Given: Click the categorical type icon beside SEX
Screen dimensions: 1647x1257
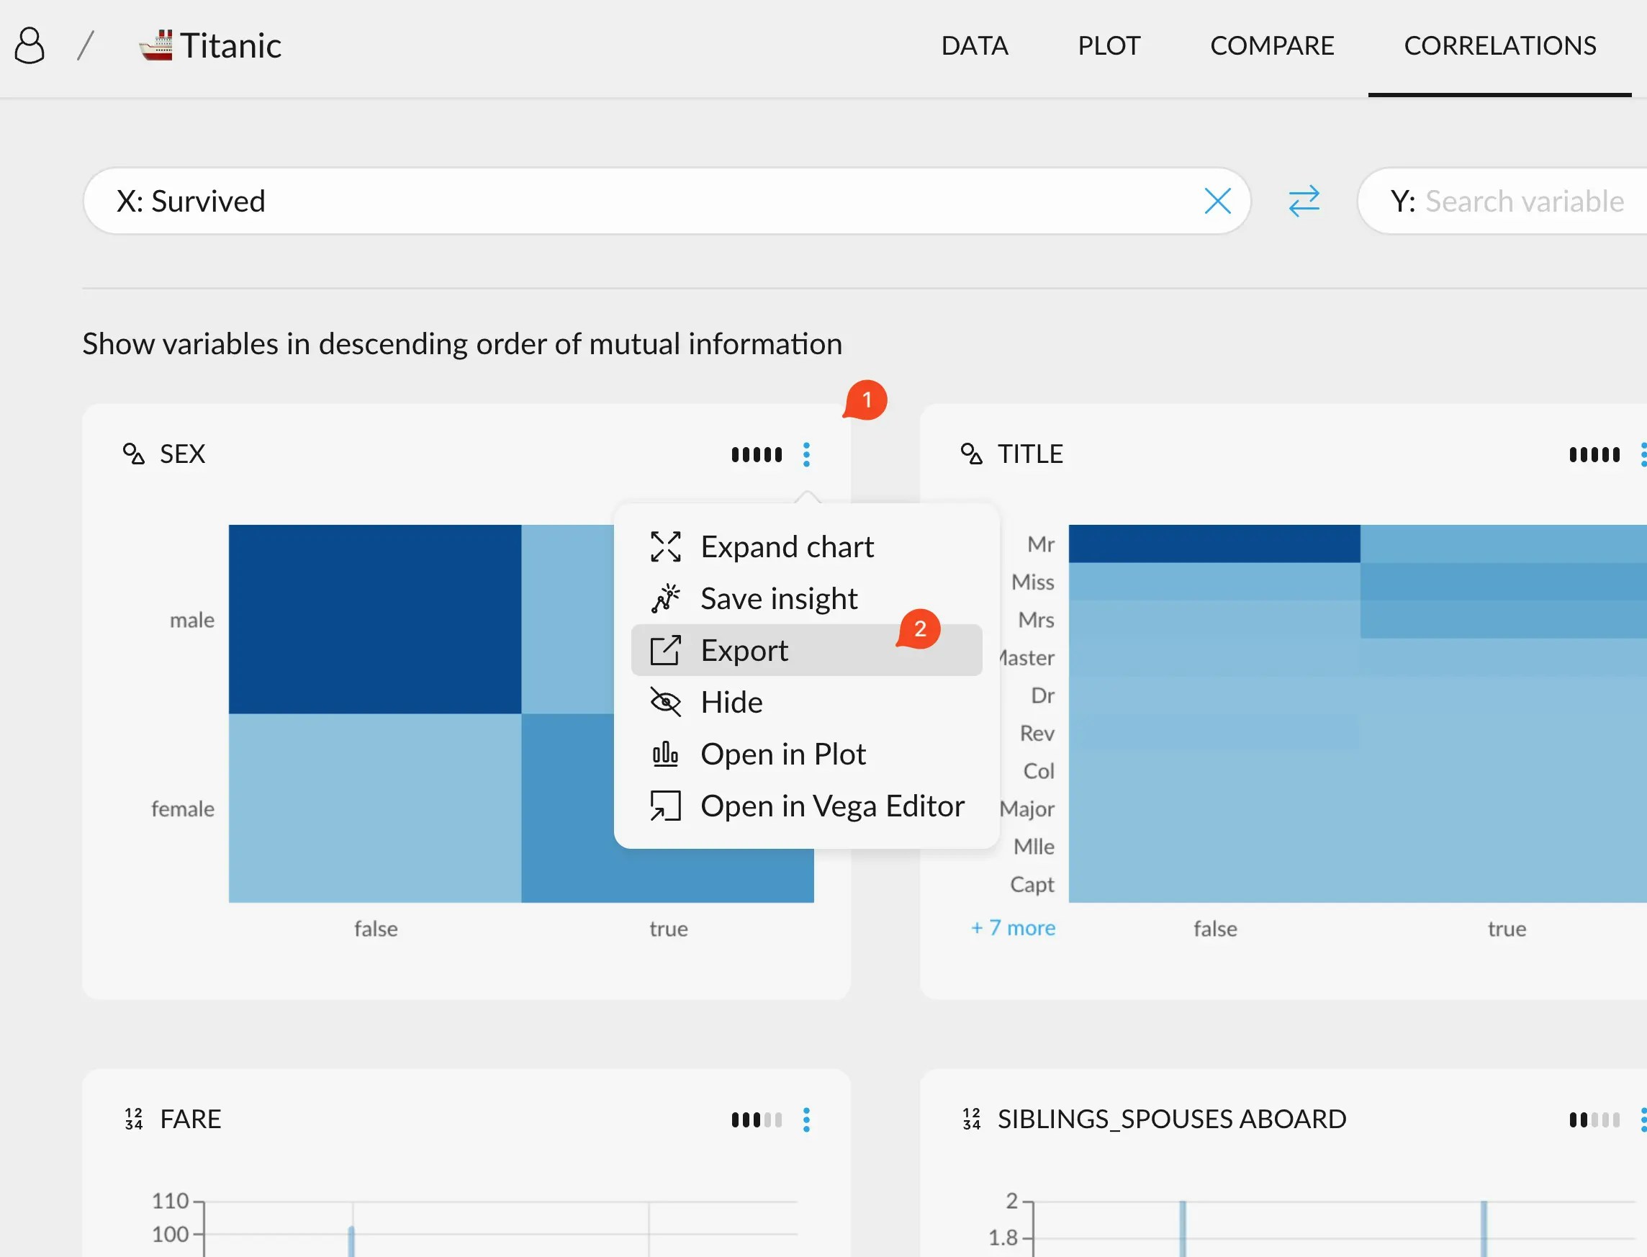Looking at the screenshot, I should click(134, 454).
